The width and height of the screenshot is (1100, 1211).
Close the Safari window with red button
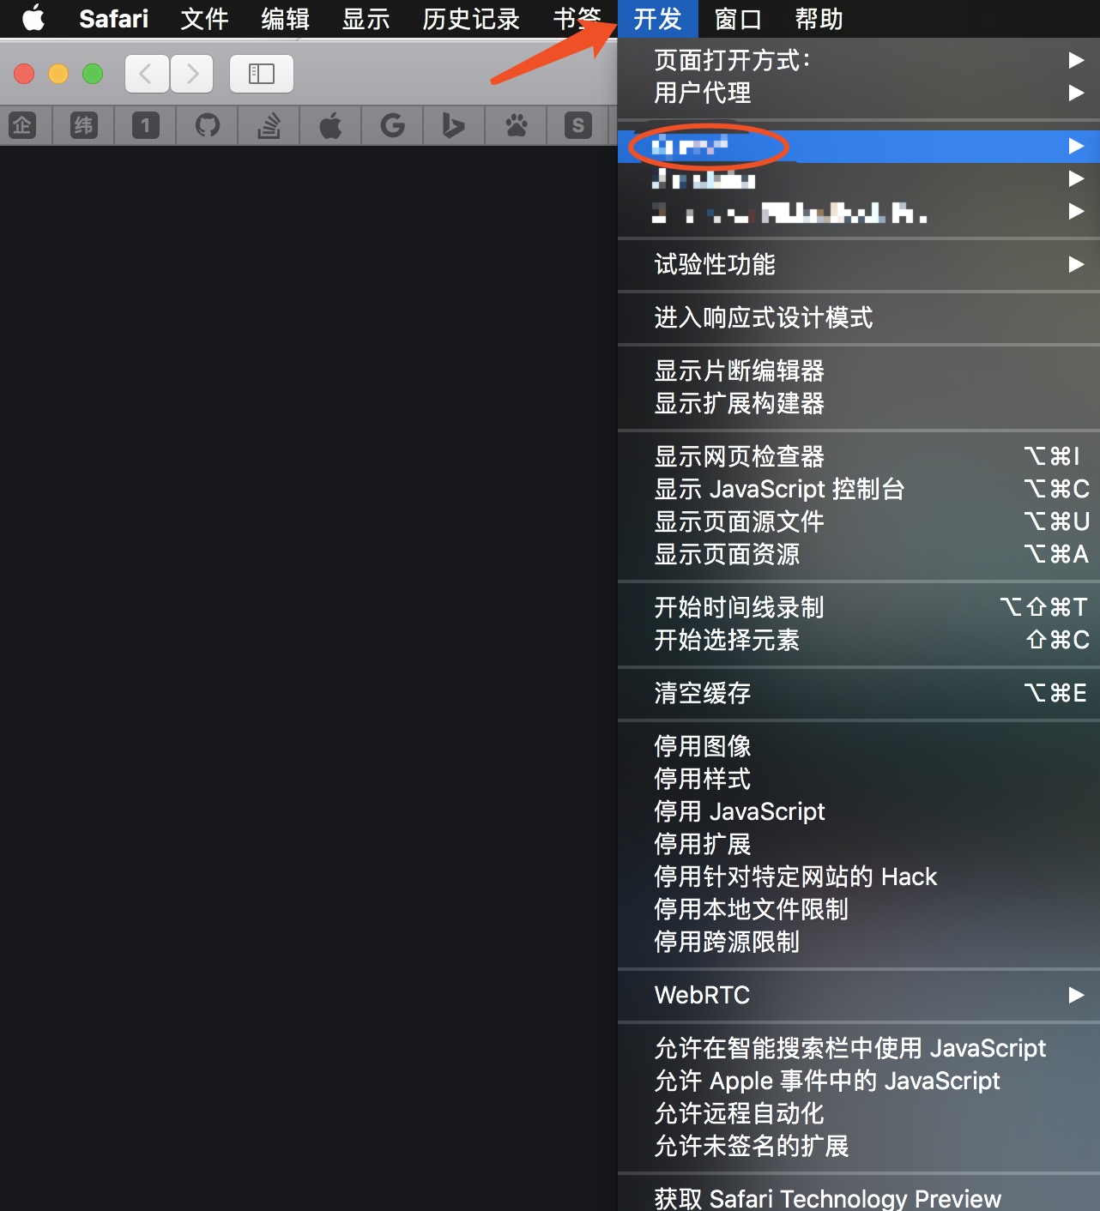pos(24,74)
